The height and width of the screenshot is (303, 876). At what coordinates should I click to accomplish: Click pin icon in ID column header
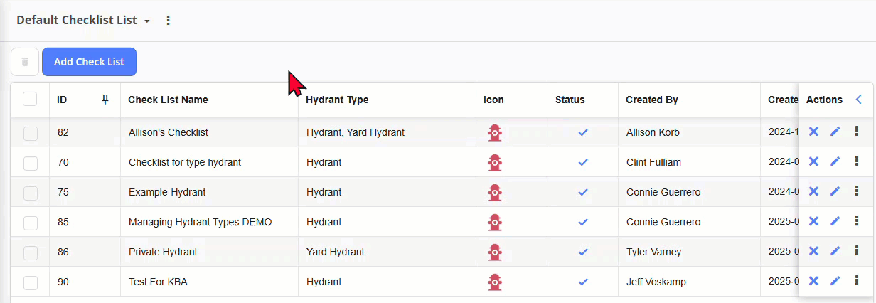105,100
